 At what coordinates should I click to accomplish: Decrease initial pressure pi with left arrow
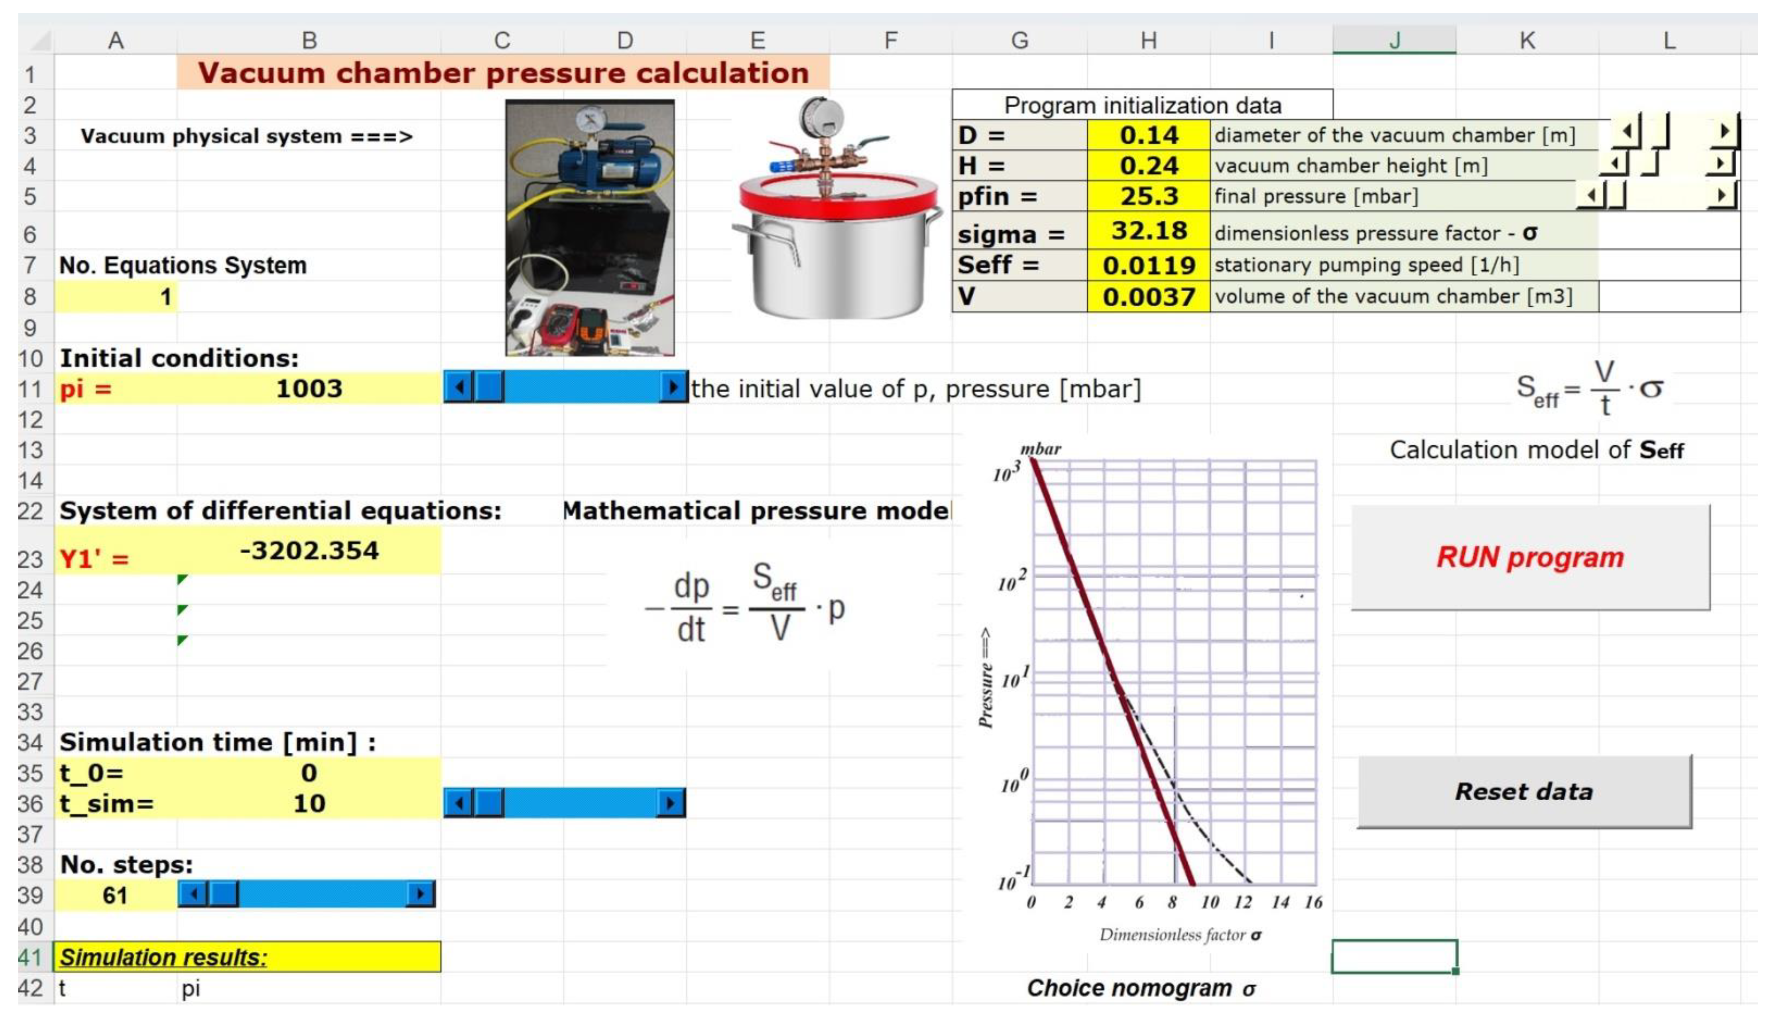(x=459, y=388)
